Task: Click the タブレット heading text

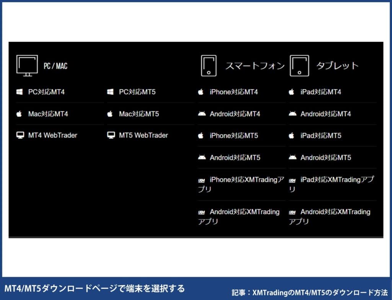Action: (338, 66)
